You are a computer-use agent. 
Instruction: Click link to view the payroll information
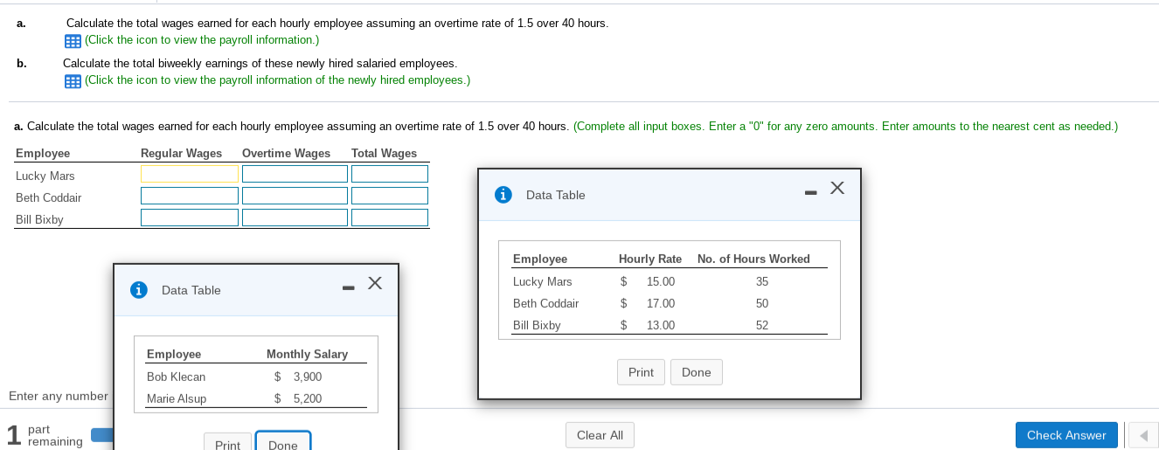click(202, 40)
